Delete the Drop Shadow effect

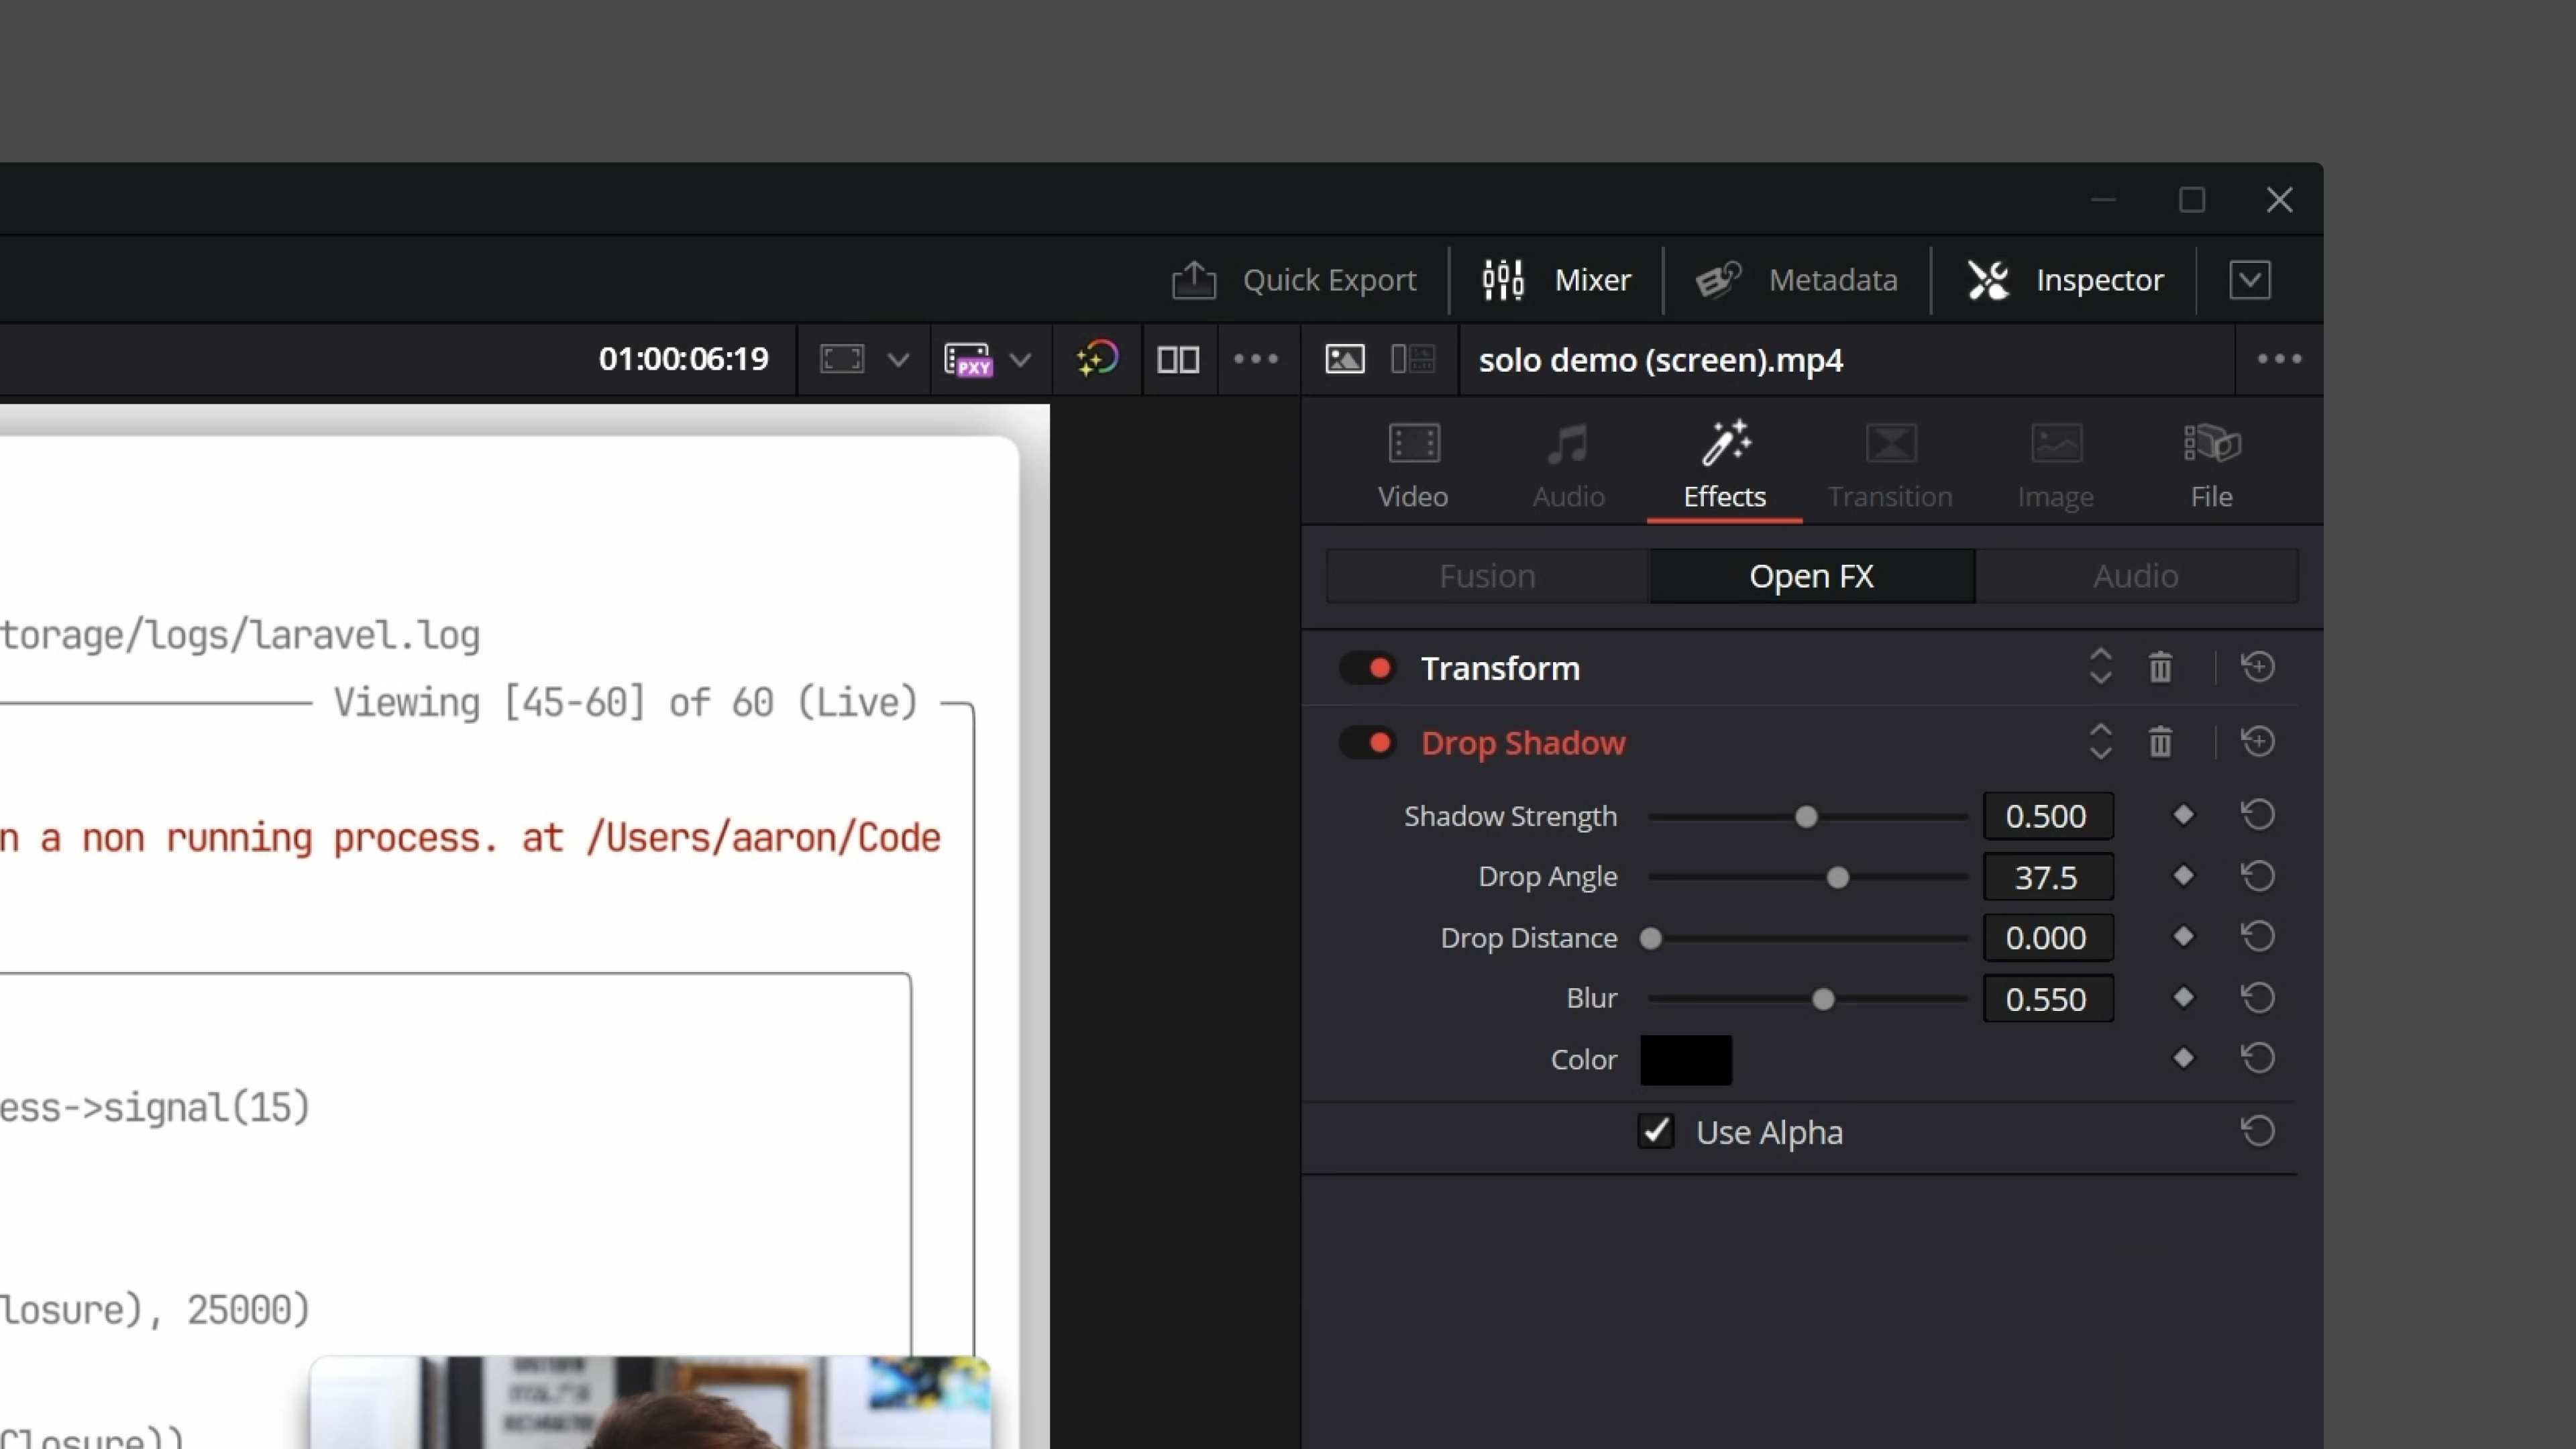click(2159, 742)
